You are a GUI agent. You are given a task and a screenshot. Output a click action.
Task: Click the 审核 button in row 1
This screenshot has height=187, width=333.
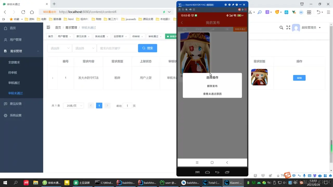point(299,78)
